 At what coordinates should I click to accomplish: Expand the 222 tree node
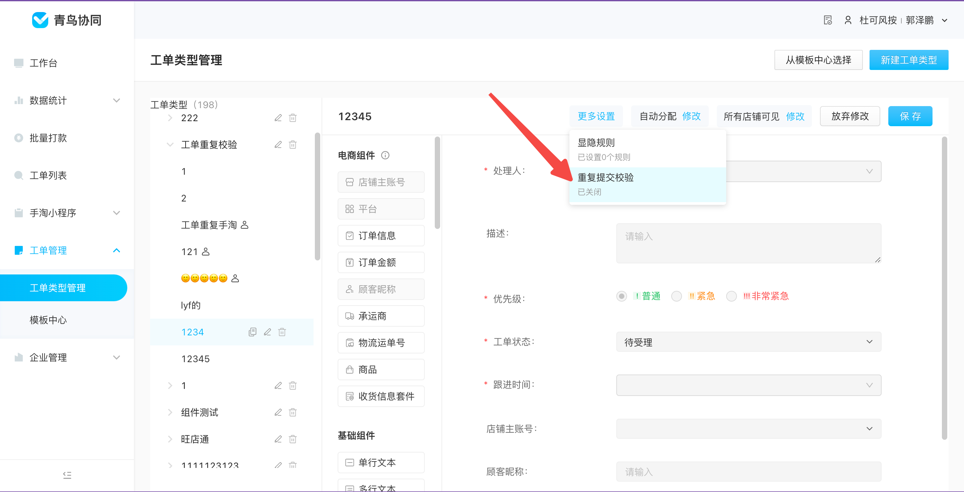(170, 118)
